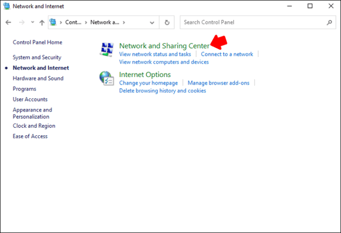341x233 pixels.
Task: Expand the chevron after 'Network a...' breadcrumb
Action: tap(124, 23)
